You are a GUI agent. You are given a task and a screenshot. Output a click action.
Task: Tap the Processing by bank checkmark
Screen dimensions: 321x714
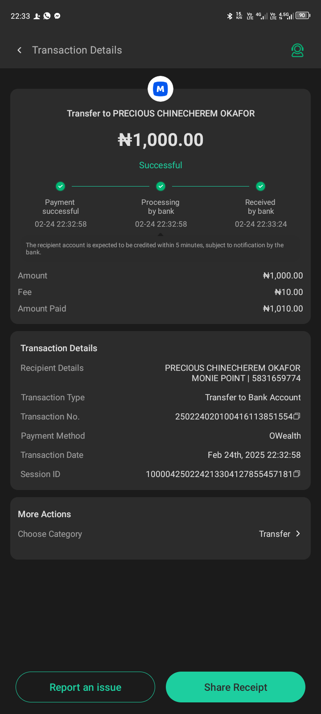click(160, 186)
